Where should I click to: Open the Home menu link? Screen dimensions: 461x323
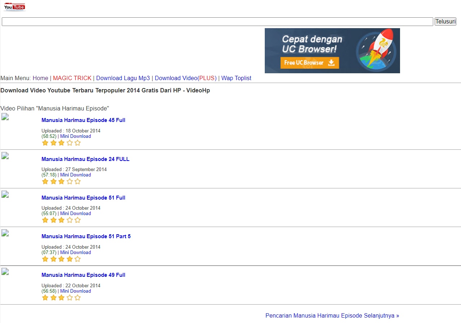(40, 78)
